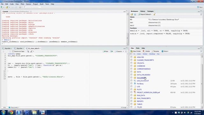Check the DATA folder checkbox
The height and width of the screenshot is (115, 204).
tap(131, 72)
